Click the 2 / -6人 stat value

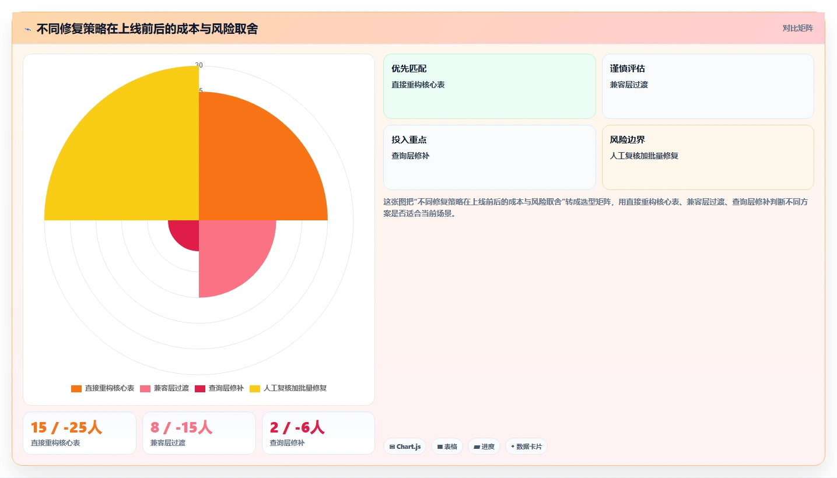[297, 427]
